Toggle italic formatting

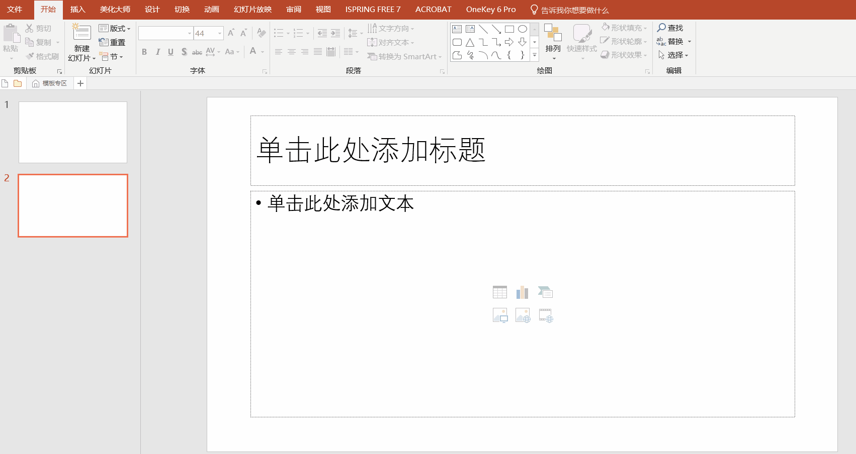[x=157, y=52]
